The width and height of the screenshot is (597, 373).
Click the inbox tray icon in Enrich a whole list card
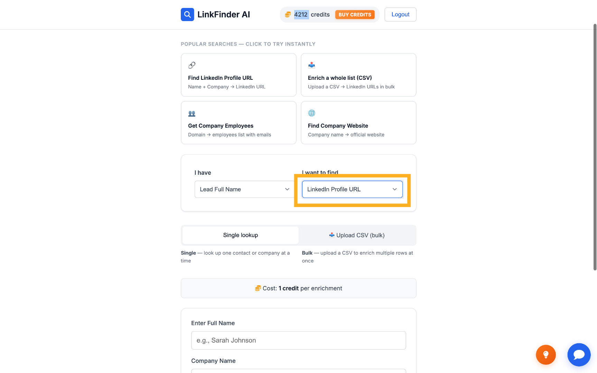[311, 65]
